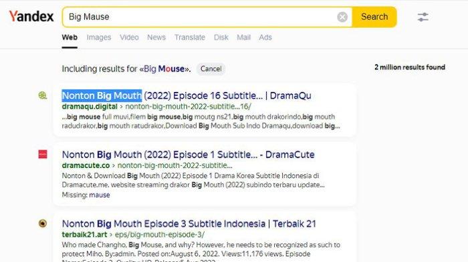
Task: Click the "2 million results found" text
Action: click(x=410, y=67)
